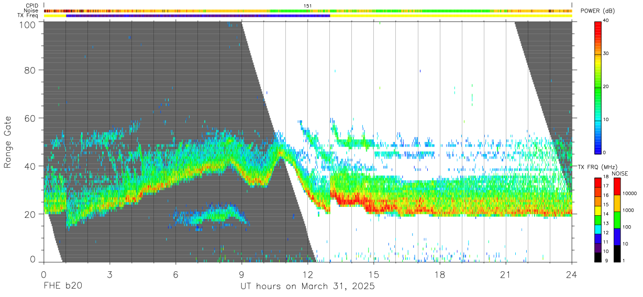The height and width of the screenshot is (297, 643).
Task: Click the 'CPID' label
Action: [32, 6]
